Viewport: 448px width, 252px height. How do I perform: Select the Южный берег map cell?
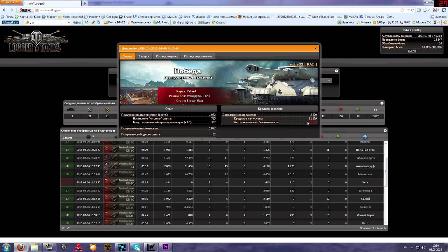(365, 215)
